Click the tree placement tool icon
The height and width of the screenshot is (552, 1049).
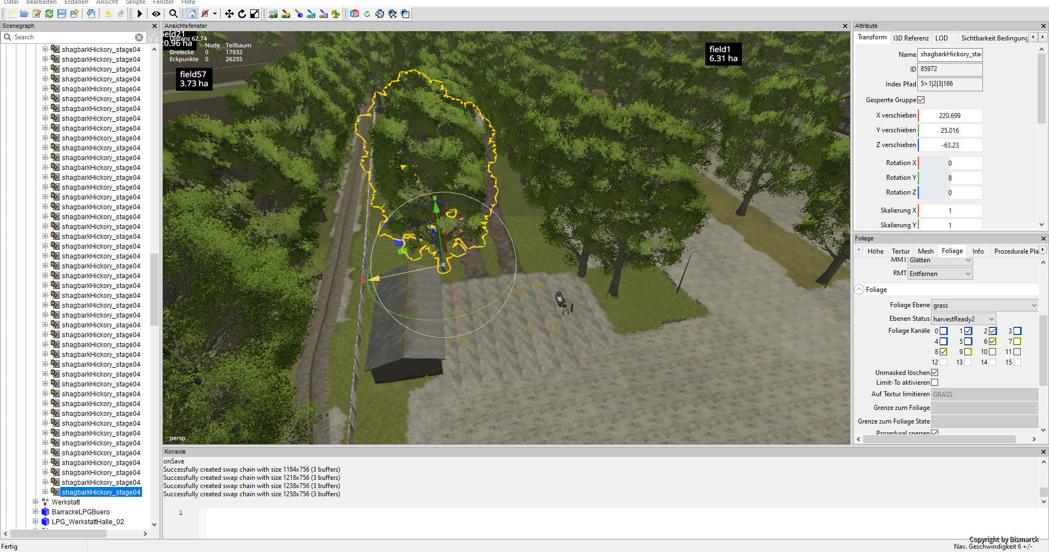click(x=336, y=14)
